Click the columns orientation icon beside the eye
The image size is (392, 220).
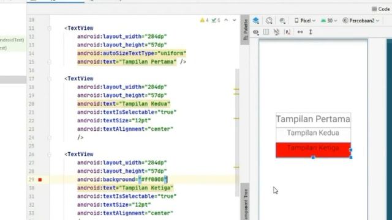[x=266, y=32]
